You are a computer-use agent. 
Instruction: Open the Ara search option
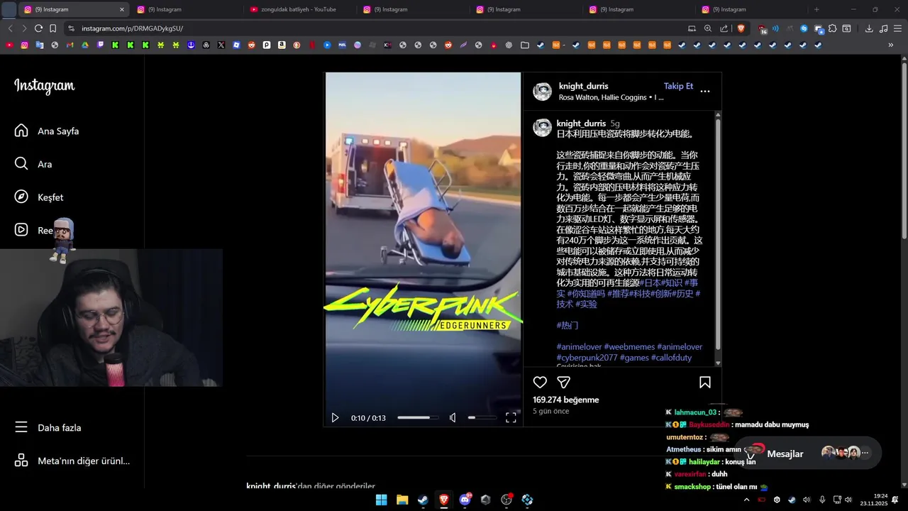[x=33, y=164]
